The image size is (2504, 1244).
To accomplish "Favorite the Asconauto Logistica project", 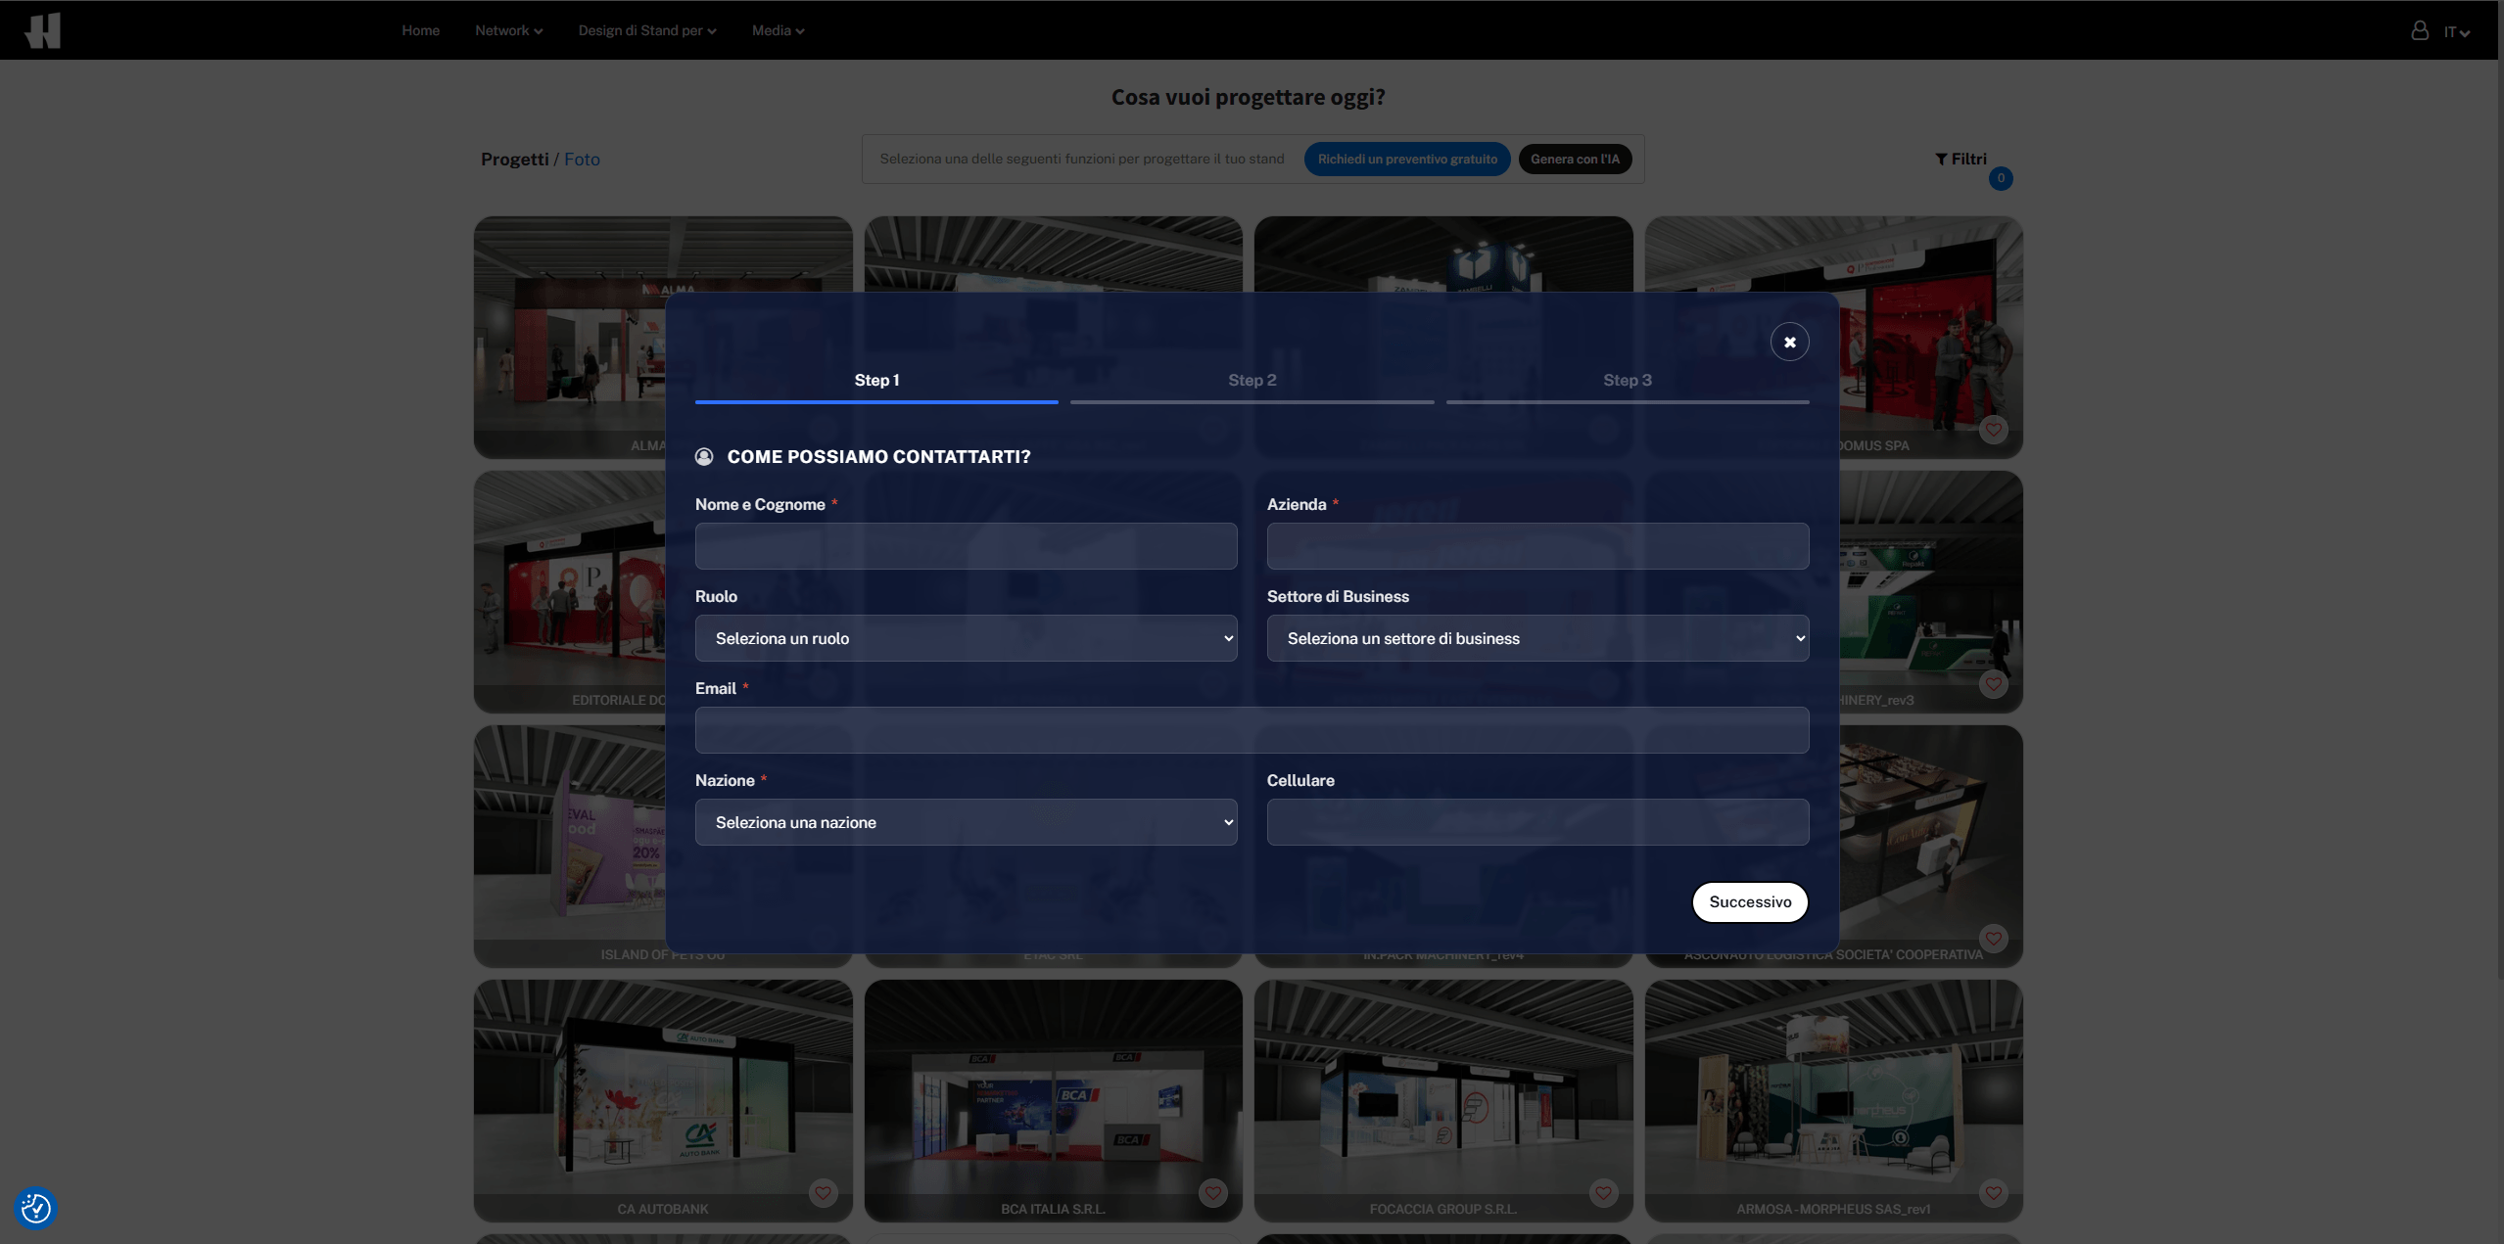I will (1993, 939).
